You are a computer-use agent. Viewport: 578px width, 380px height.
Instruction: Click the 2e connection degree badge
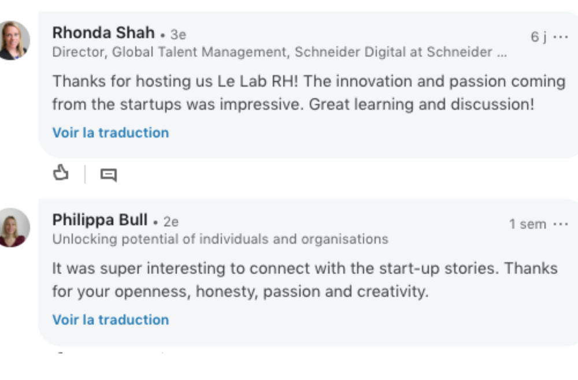coord(171,222)
